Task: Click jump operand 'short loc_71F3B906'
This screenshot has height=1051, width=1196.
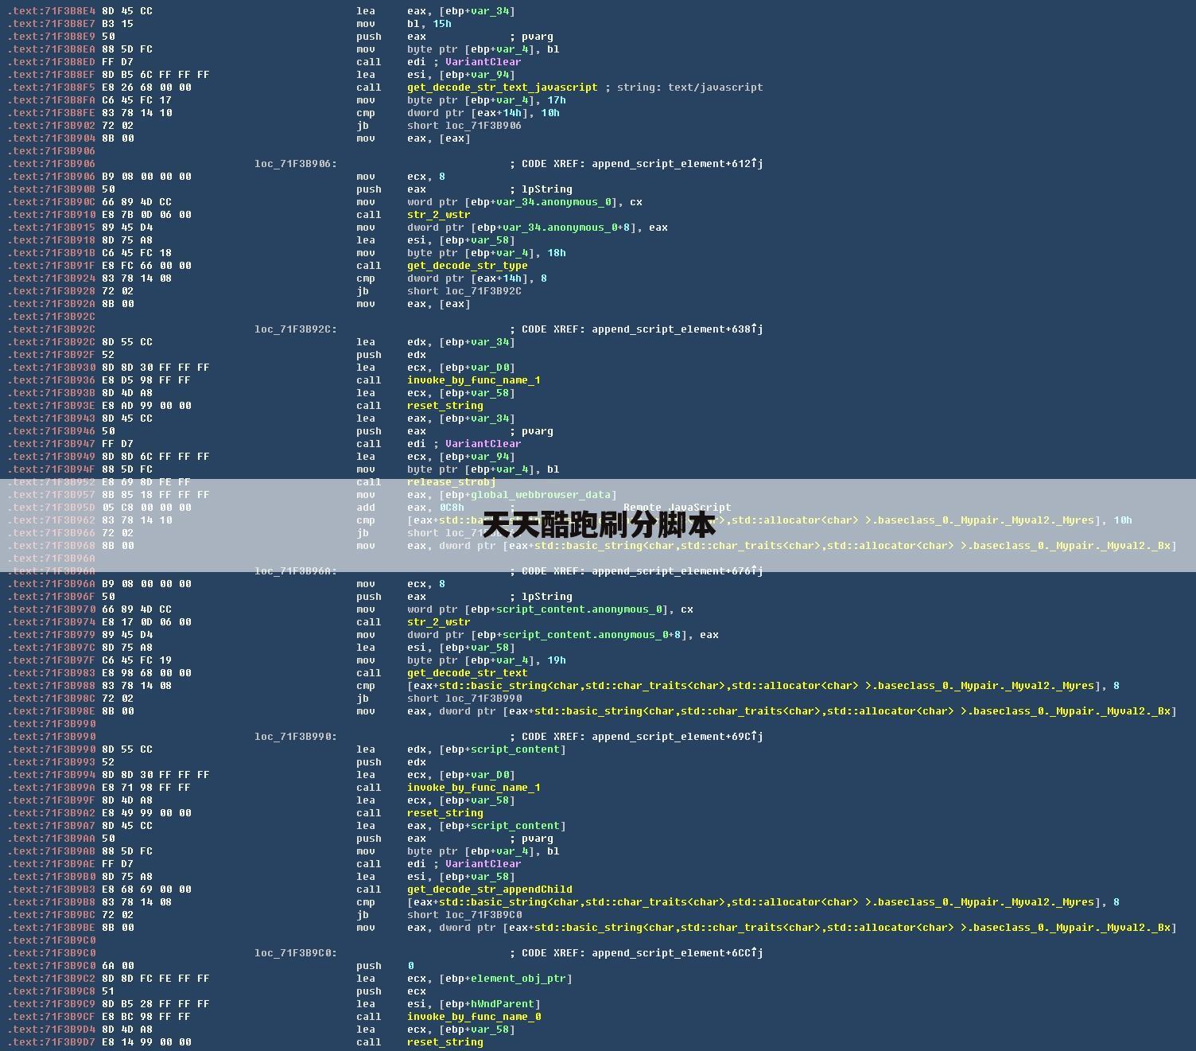Action: coord(464,126)
